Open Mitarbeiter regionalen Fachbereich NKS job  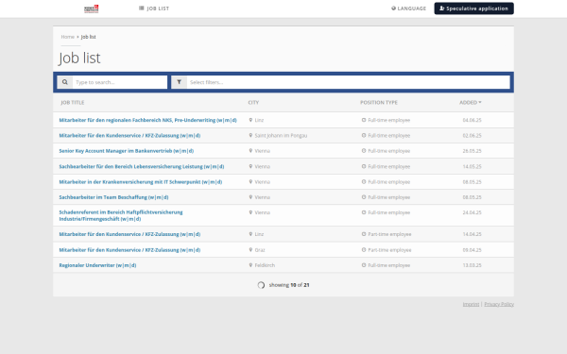(148, 120)
